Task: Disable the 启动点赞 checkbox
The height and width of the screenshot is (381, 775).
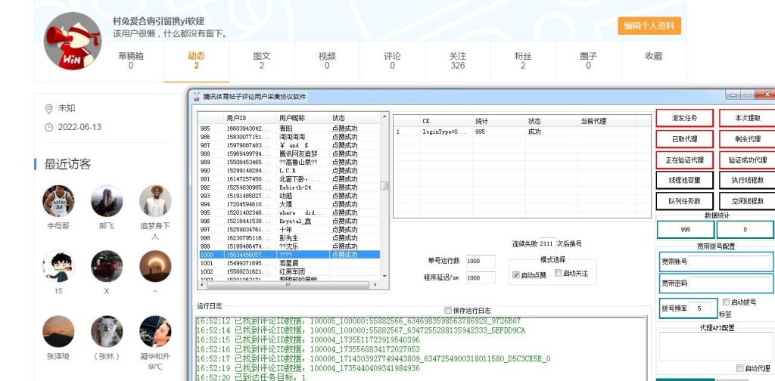Action: [x=516, y=274]
